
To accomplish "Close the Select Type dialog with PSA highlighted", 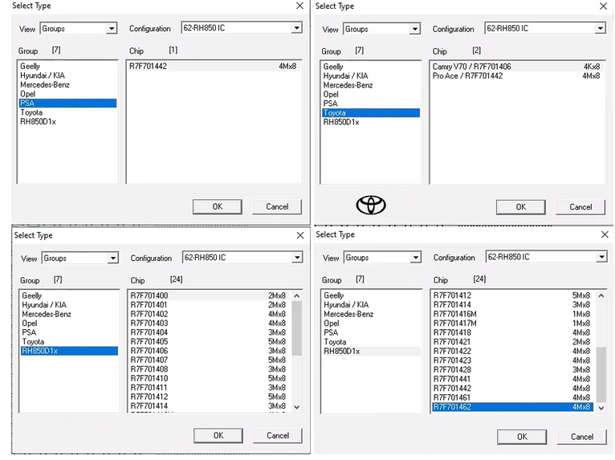I will coord(299,6).
